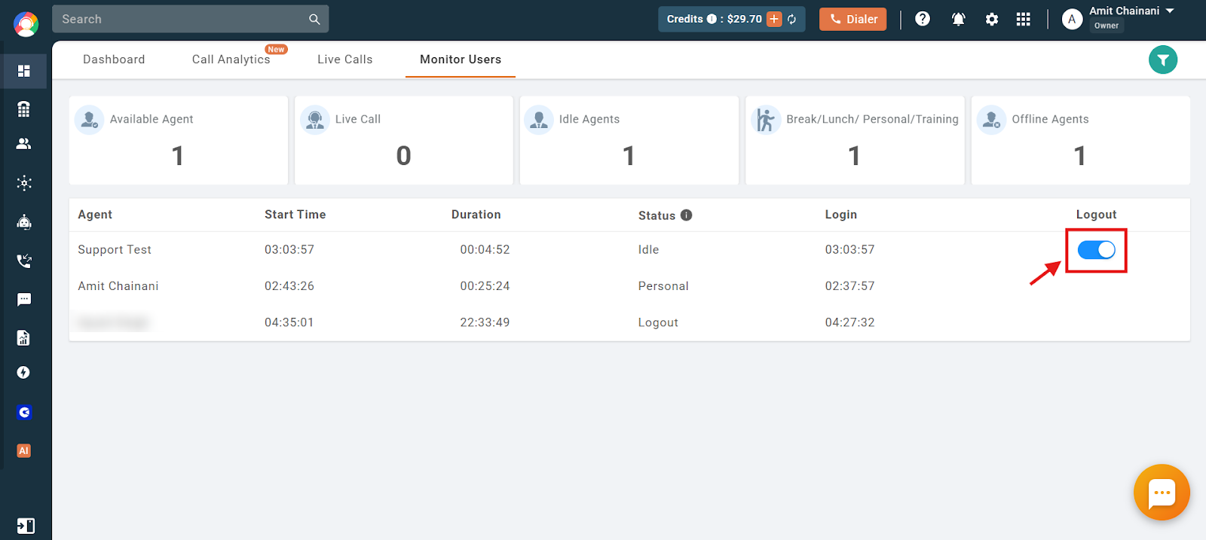Open the blue circular sidebar icon

[24, 412]
